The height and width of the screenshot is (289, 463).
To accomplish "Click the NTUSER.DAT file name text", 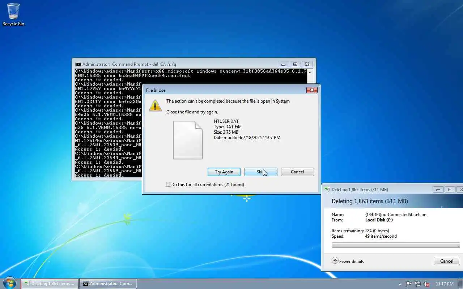I will pyautogui.click(x=226, y=121).
